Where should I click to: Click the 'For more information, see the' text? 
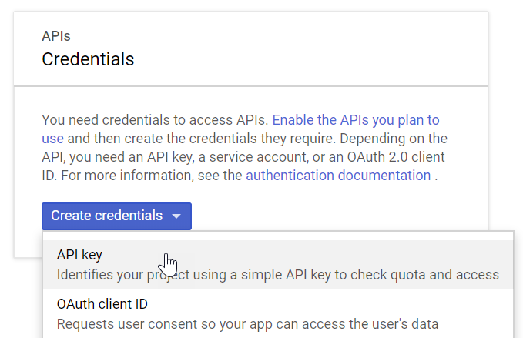click(152, 176)
